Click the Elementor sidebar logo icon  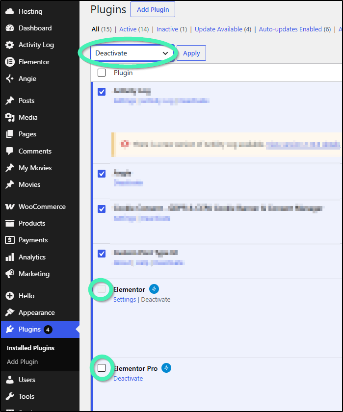10,62
